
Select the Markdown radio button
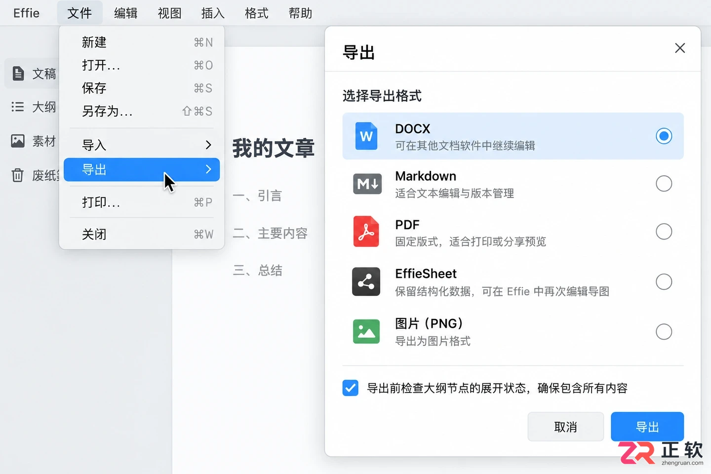[664, 184]
